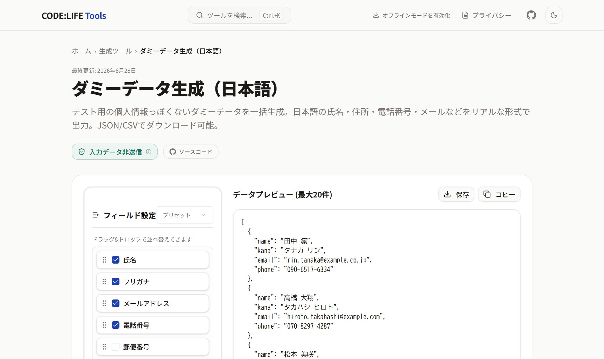Uncheck the メールアドレス field checkbox

pyautogui.click(x=115, y=303)
